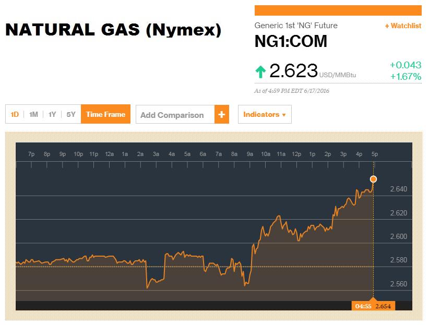Open the Indicators menu
This screenshot has height=325, width=429.
(265, 114)
